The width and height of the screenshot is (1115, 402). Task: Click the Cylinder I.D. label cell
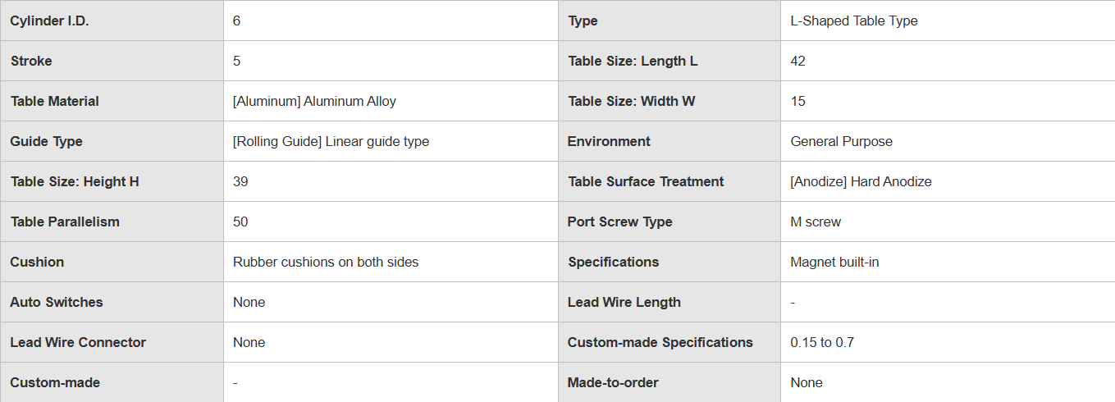49,21
